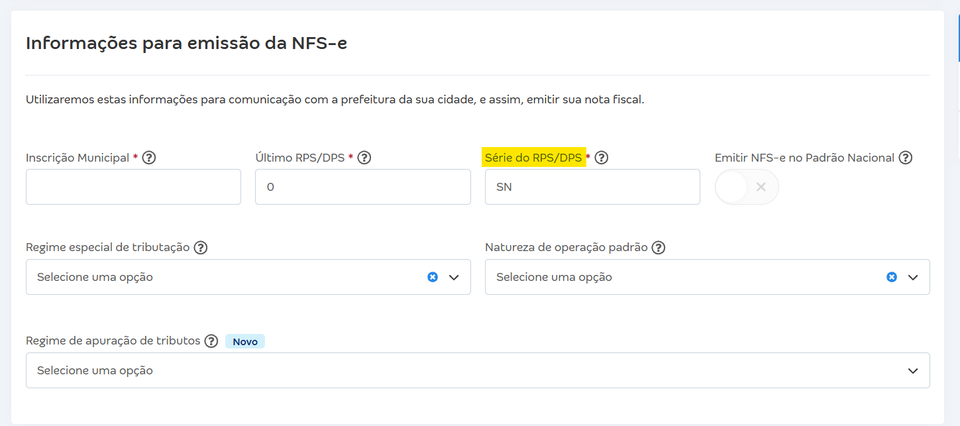Viewport: 960px width, 426px height.
Task: Open help for Último RPS/DPS
Action: [x=364, y=158]
